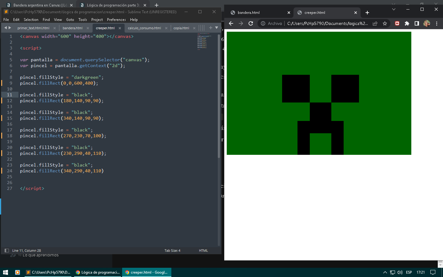This screenshot has height=277, width=443.
Task: Open the Chrome profile avatar
Action: pos(427,23)
